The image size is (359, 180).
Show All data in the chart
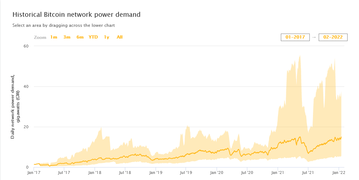tap(120, 37)
